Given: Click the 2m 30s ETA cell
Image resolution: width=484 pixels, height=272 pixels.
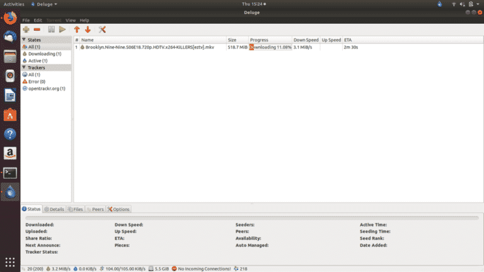Looking at the screenshot, I should pyautogui.click(x=351, y=47).
